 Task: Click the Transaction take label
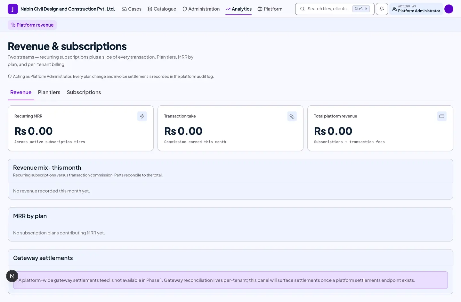tap(180, 116)
